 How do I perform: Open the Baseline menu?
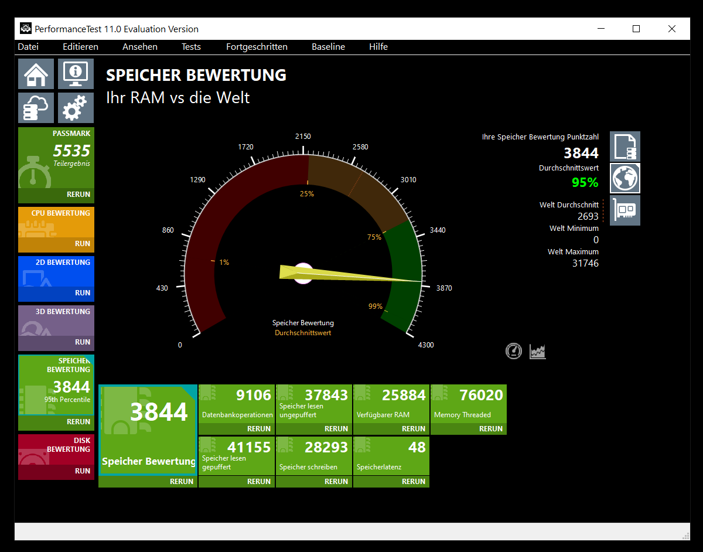tap(328, 47)
